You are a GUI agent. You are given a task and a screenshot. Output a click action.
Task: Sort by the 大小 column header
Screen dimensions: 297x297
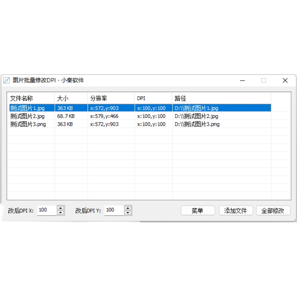[x=71, y=98]
